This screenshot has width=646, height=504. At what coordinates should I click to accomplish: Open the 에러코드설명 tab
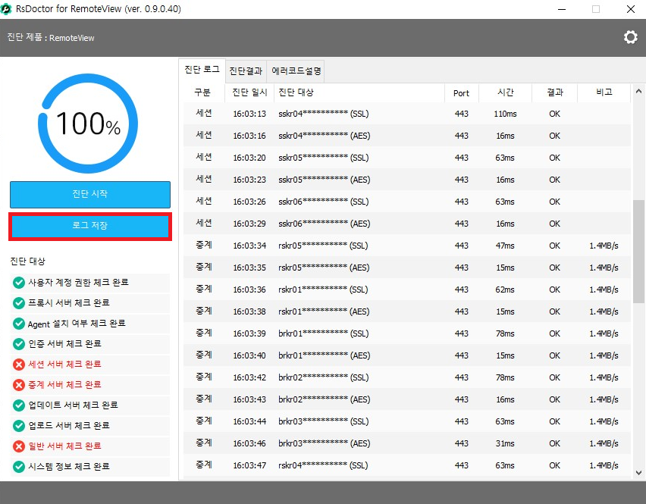(296, 71)
